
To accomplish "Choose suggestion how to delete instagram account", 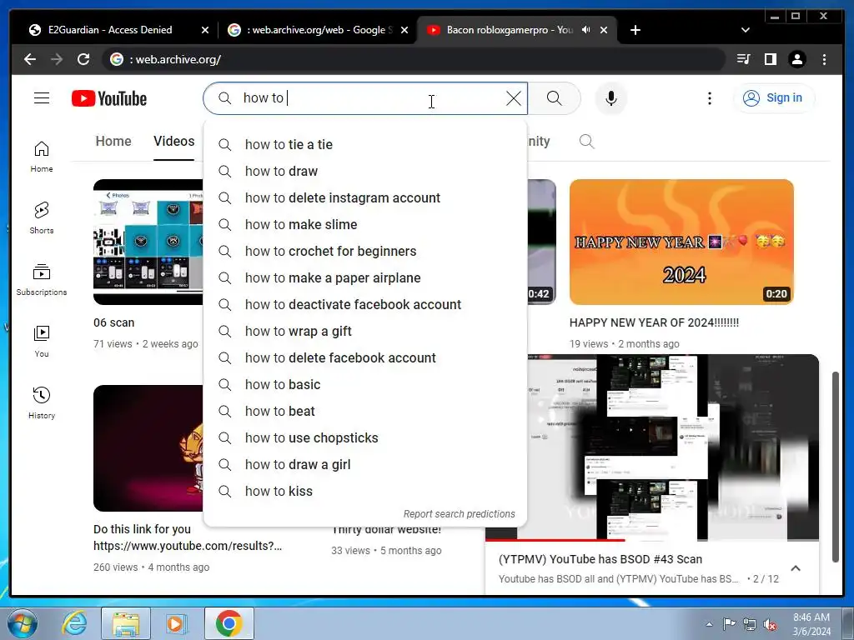I will coord(365,197).
